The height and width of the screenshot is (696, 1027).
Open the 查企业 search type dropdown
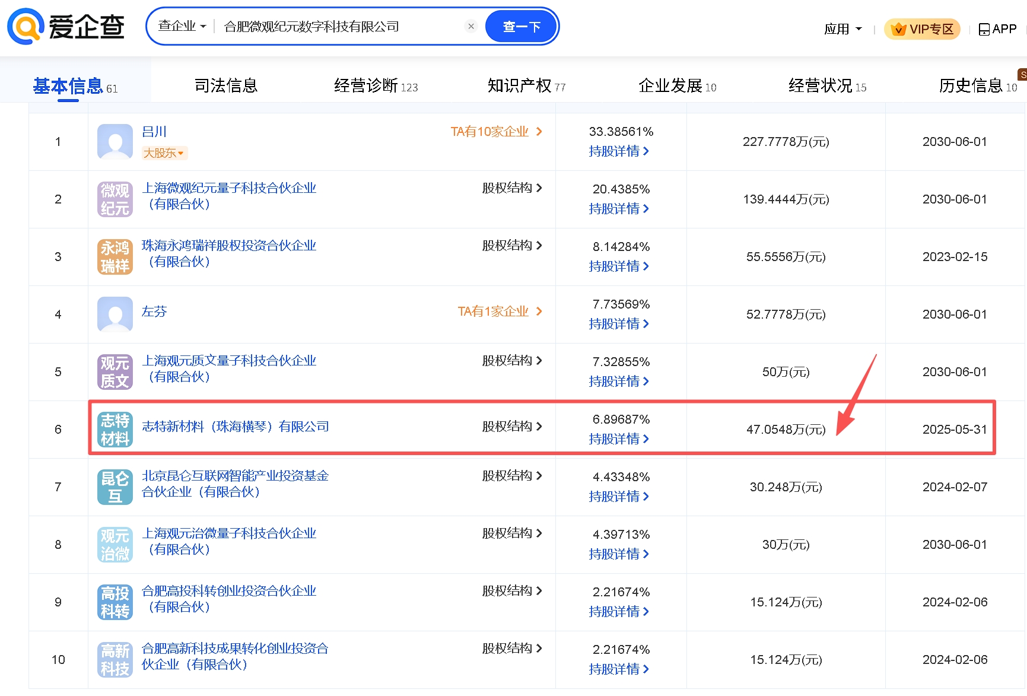(x=182, y=26)
